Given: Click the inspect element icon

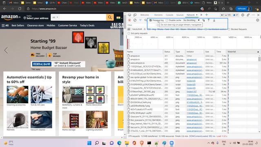Looking at the screenshot, I should [130, 15].
